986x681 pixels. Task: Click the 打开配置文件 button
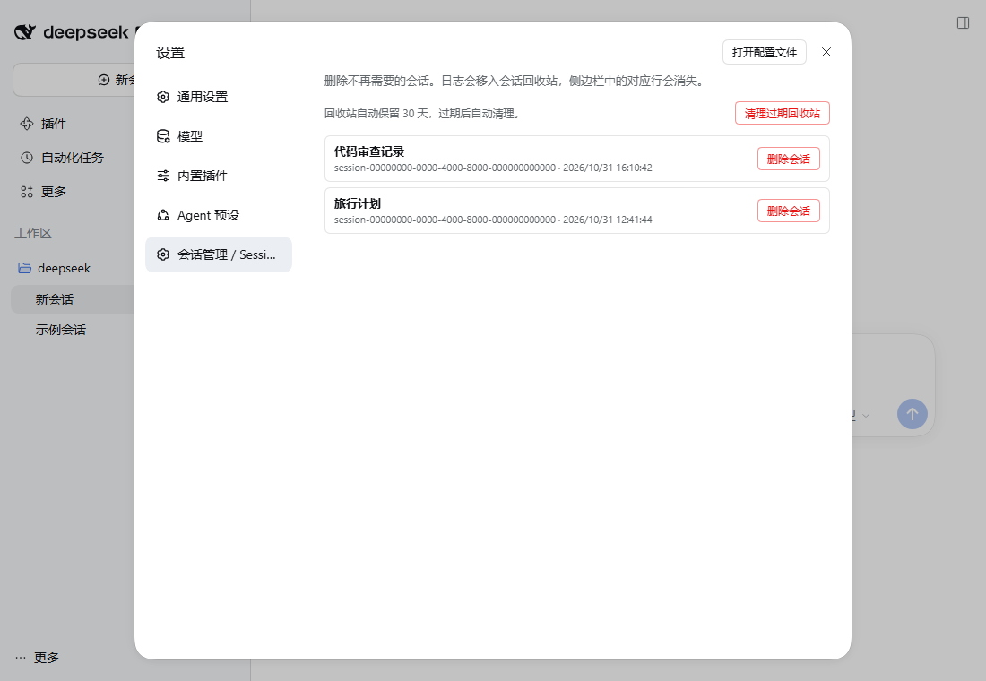(x=764, y=52)
